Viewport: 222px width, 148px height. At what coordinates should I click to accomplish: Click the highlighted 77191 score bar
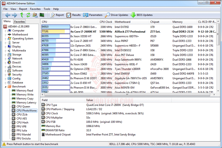coord(55,31)
